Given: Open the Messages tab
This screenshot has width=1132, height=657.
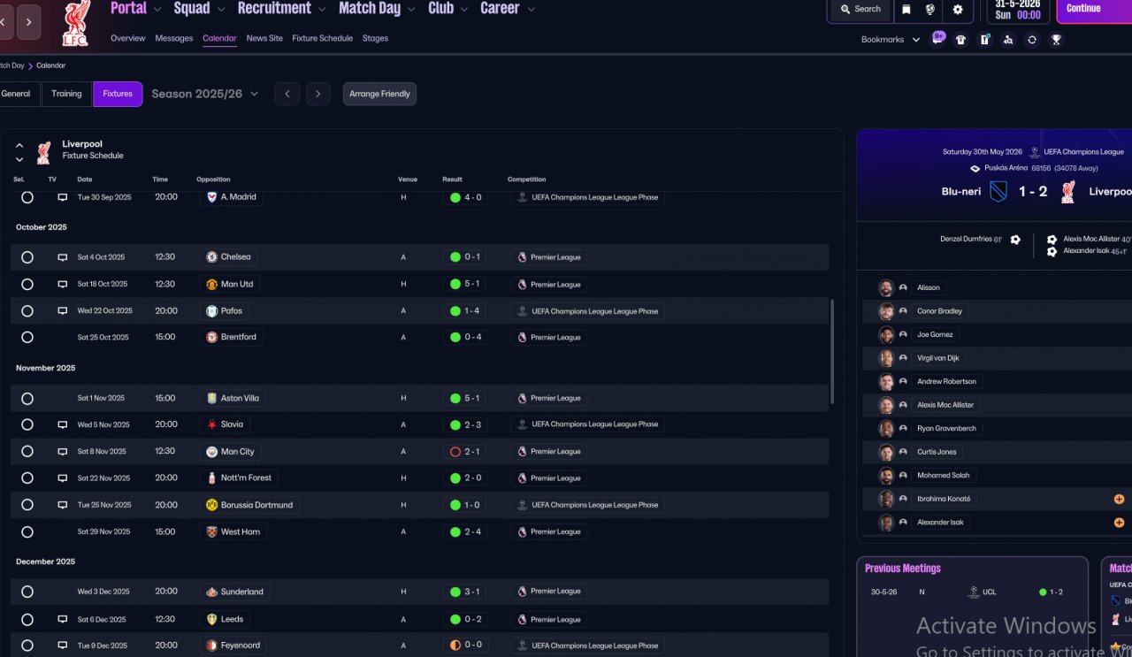Looking at the screenshot, I should click(174, 38).
